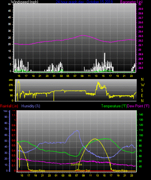Click the 120 temperature axis value

tap(141, 125)
